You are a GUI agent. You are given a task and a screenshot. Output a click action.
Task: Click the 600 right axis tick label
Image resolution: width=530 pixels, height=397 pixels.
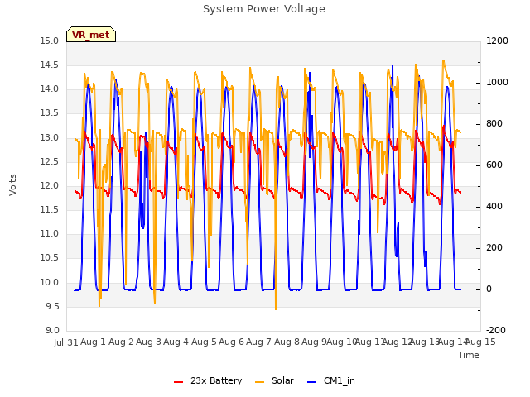[x=494, y=165]
